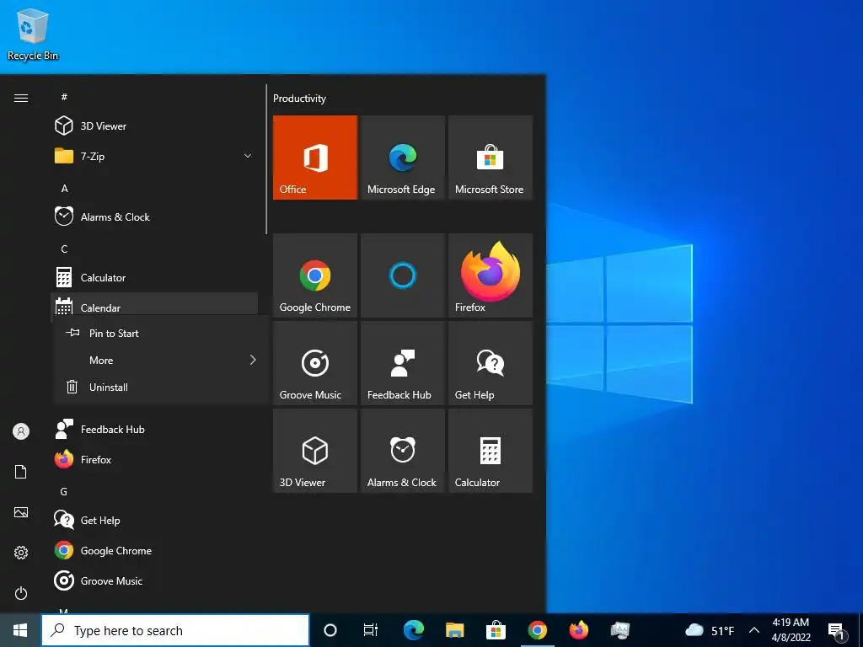Open the Feedback Hub tile
The height and width of the screenshot is (647, 863).
click(x=402, y=363)
